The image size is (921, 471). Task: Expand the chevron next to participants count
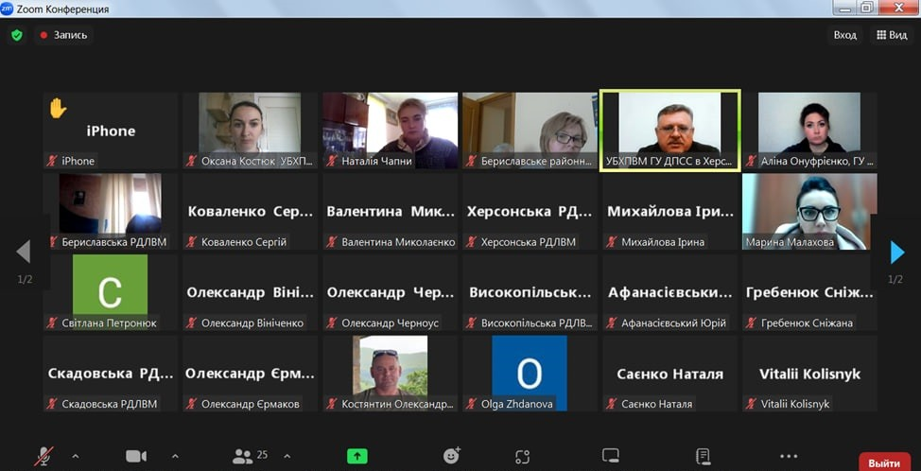(x=287, y=456)
